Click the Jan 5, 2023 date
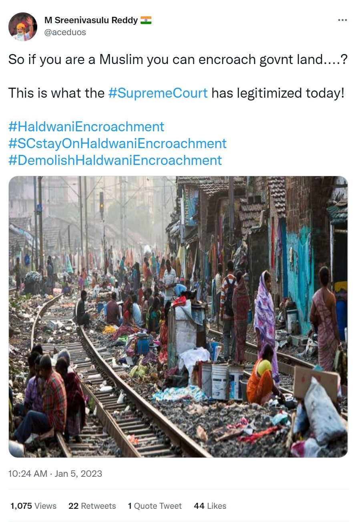Screen dimensions: 356x522 click(78, 474)
